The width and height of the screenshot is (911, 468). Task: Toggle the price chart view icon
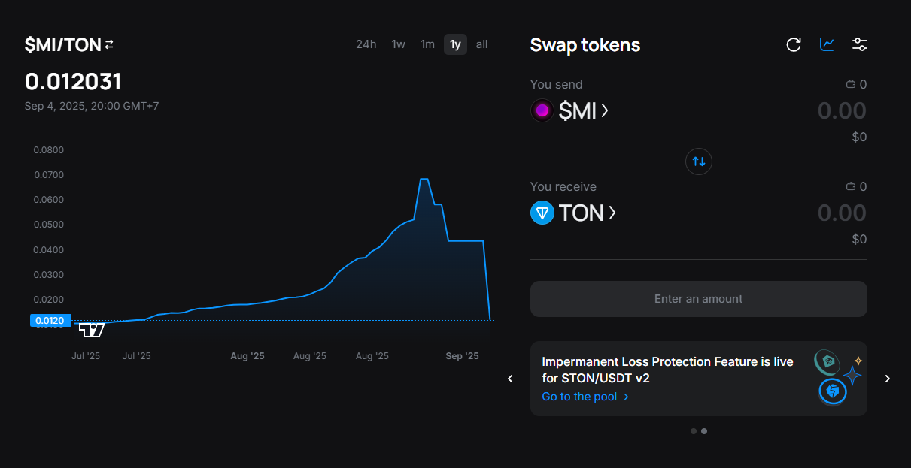827,44
